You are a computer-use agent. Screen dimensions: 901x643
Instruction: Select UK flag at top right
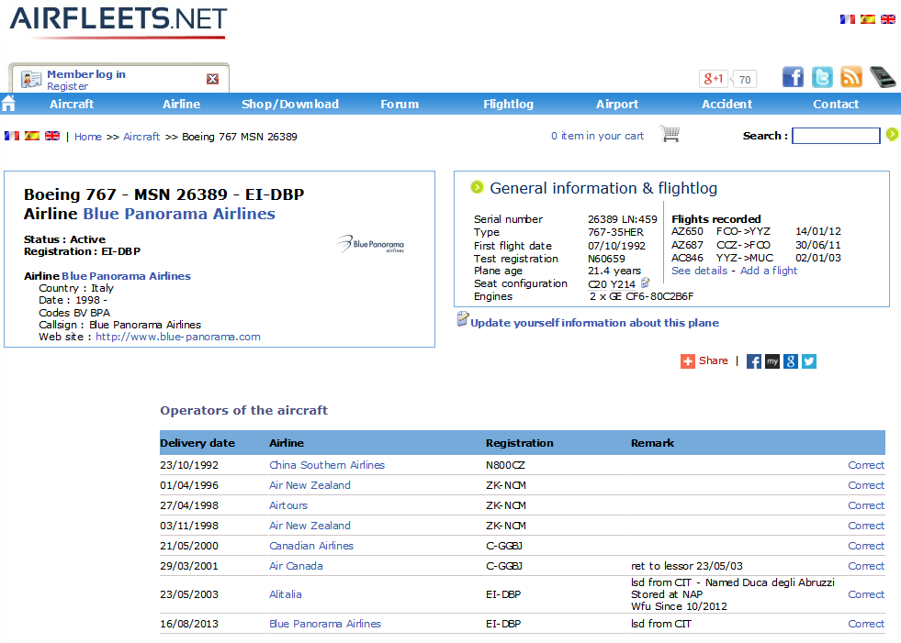888,19
